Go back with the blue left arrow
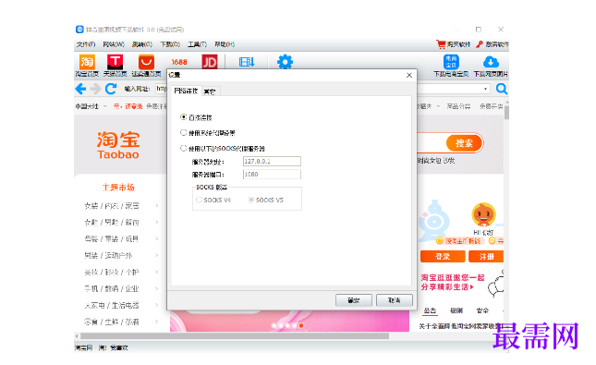The height and width of the screenshot is (365, 596). (80, 89)
